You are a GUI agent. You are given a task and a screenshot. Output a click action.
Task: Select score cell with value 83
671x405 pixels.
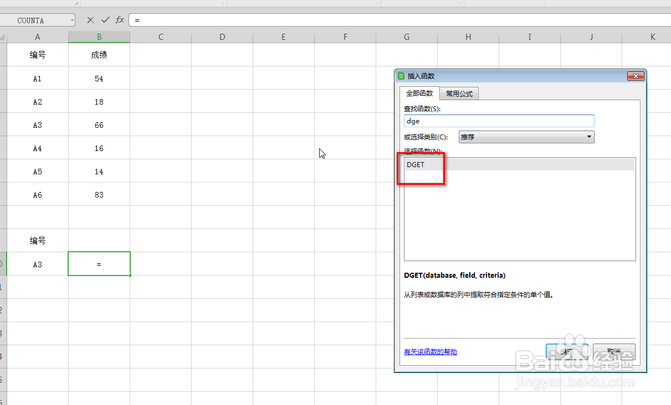point(99,195)
